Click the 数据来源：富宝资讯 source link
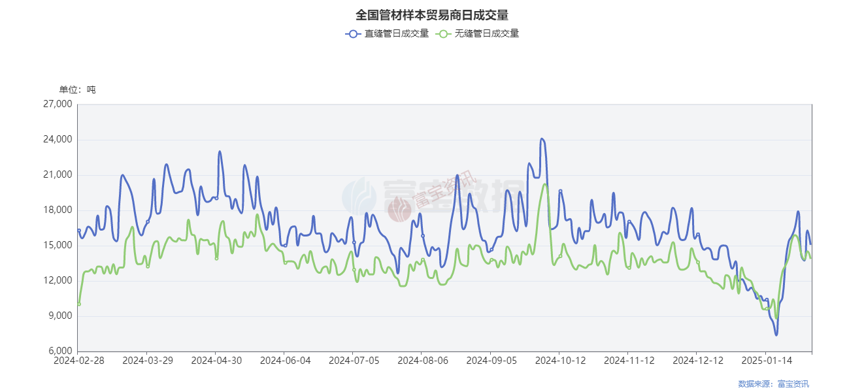 tap(773, 384)
